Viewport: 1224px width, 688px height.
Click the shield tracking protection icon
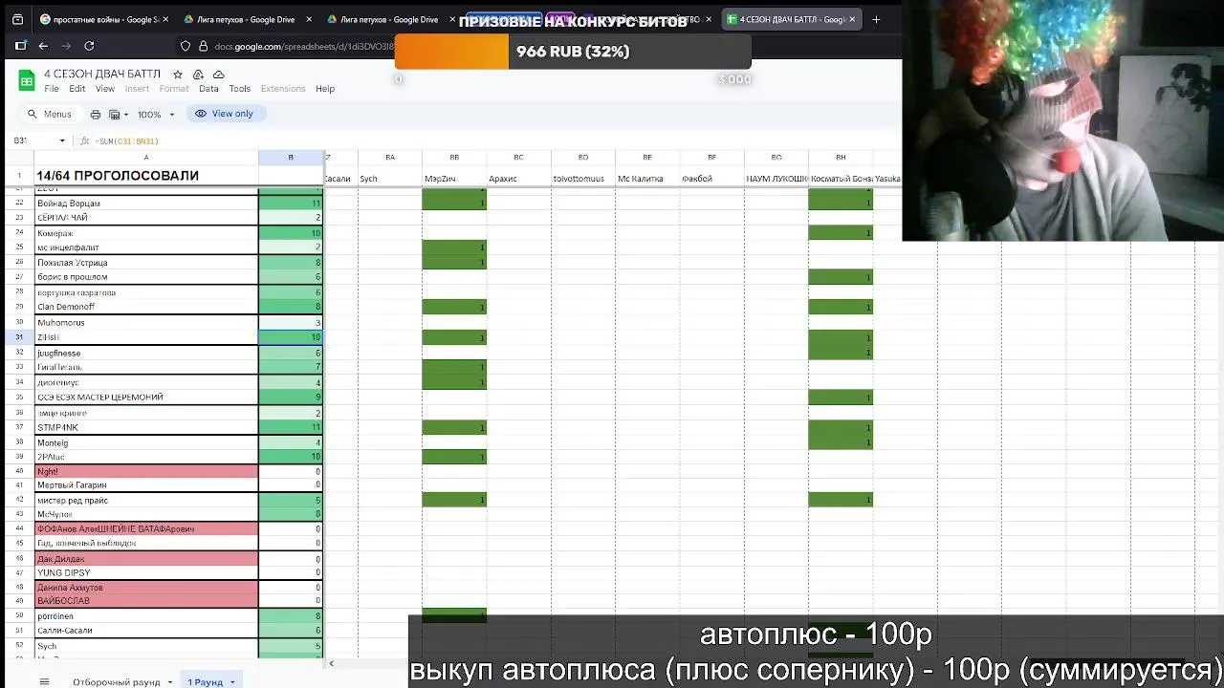coord(186,46)
